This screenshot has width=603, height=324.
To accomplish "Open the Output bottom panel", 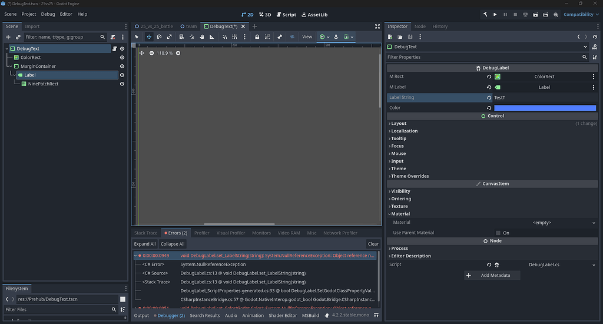I will click(x=141, y=316).
